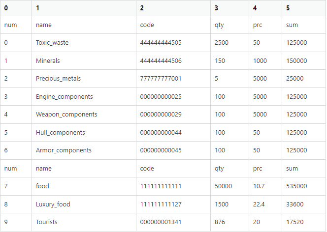Click the column header labeled 2
The height and width of the screenshot is (232, 327).
click(173, 8)
